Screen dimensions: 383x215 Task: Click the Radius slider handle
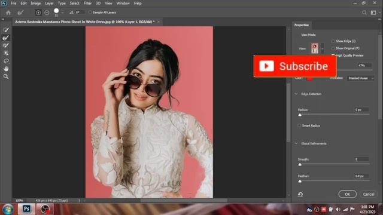(x=300, y=115)
